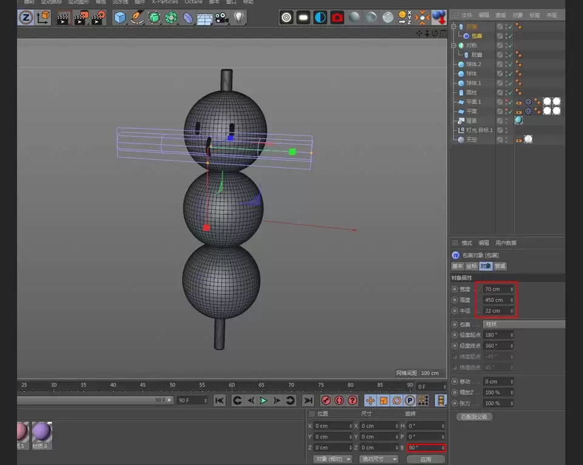Toggle the enable checkmark of 包裹
The height and width of the screenshot is (465, 583).
coord(509,36)
